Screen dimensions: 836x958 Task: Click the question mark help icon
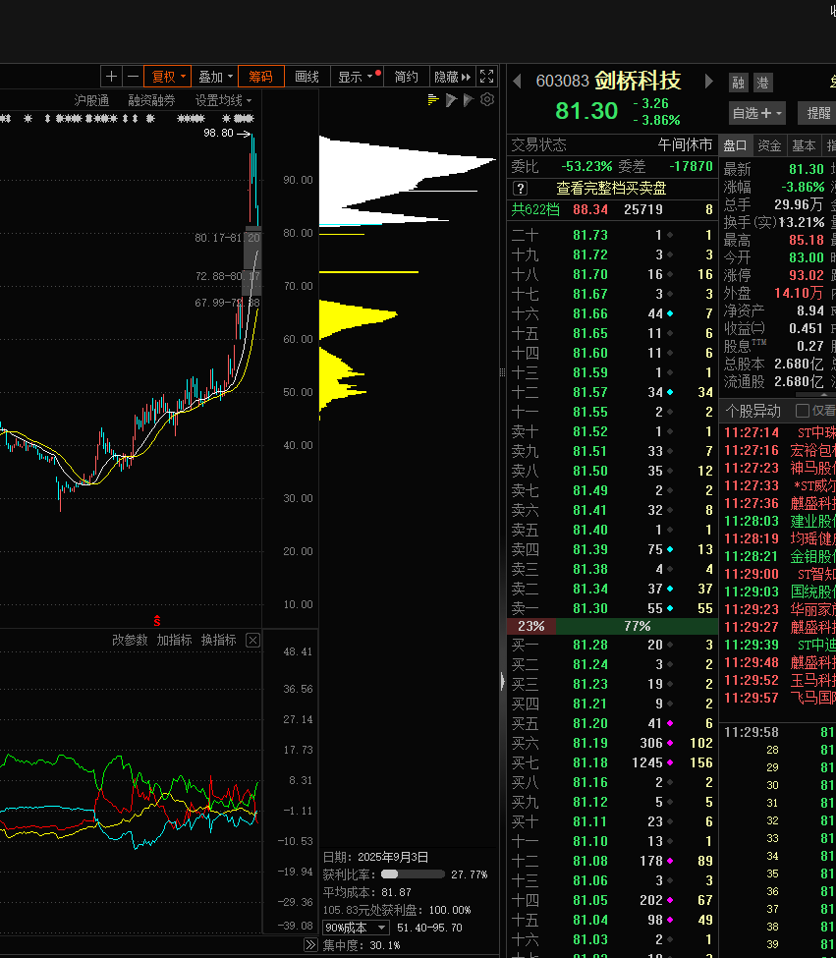(520, 189)
